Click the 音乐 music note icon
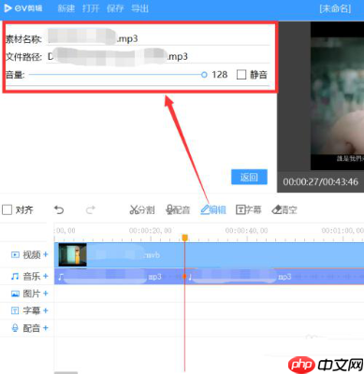364x374 pixels. click(x=15, y=276)
